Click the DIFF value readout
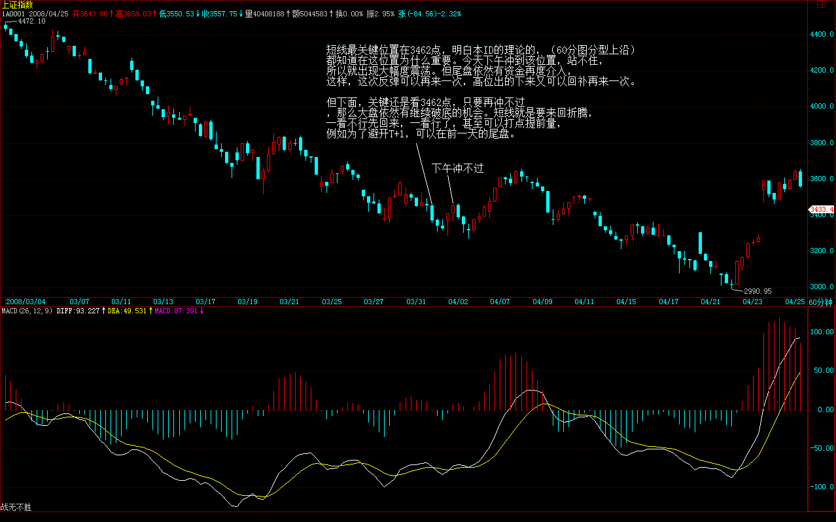 (x=78, y=310)
